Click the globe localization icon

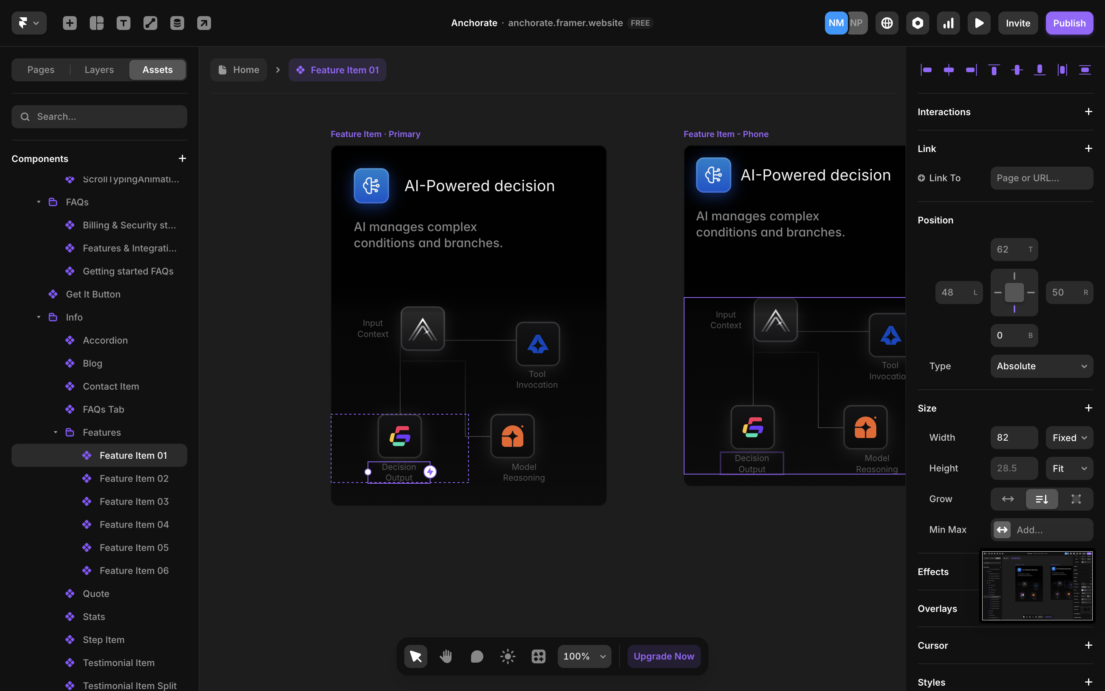[887, 23]
